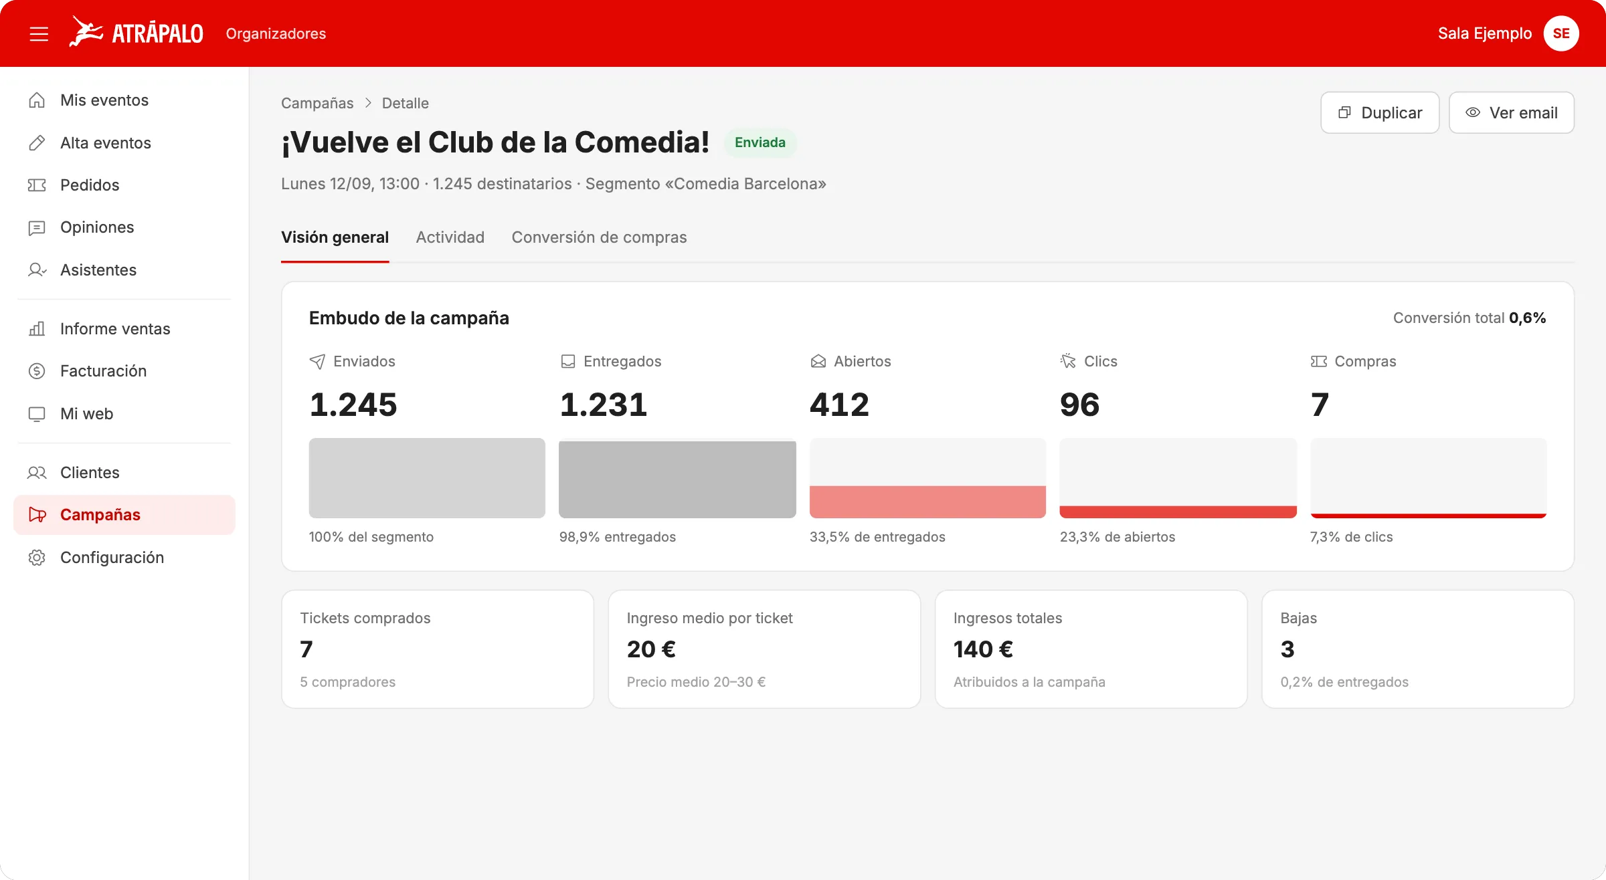Click the Clientes people icon
Screen dimensions: 1606x880
tap(37, 473)
